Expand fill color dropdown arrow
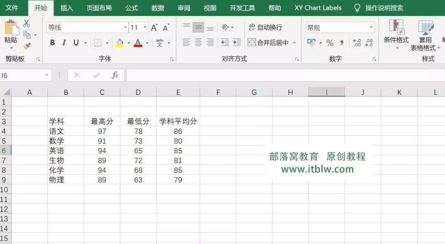445x244 pixels. click(129, 43)
